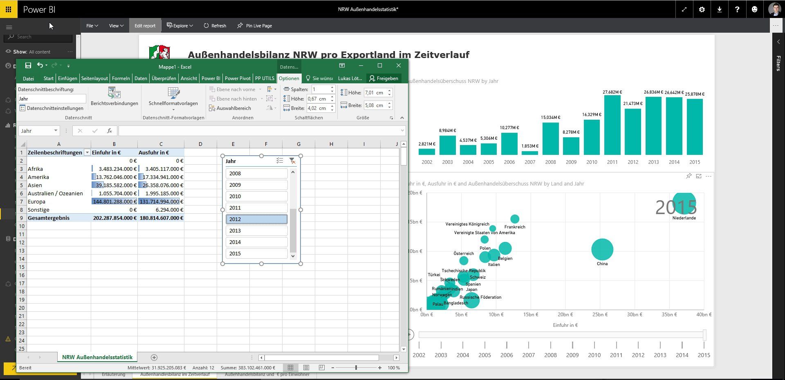Customize the Excel Quick Access Toolbar
The height and width of the screenshot is (380, 785).
tap(68, 66)
